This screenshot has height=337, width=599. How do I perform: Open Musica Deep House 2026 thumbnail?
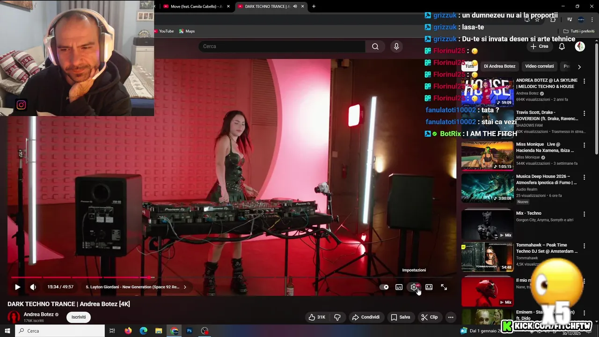click(x=487, y=188)
